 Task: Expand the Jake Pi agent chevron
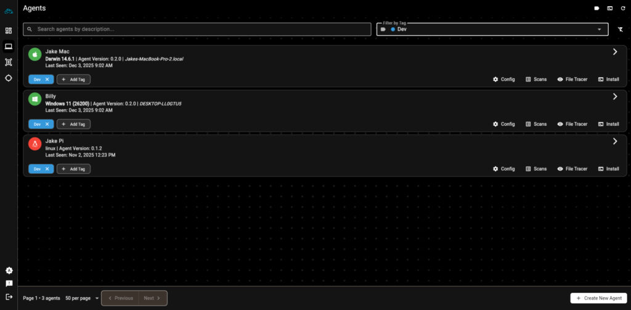pyautogui.click(x=614, y=141)
